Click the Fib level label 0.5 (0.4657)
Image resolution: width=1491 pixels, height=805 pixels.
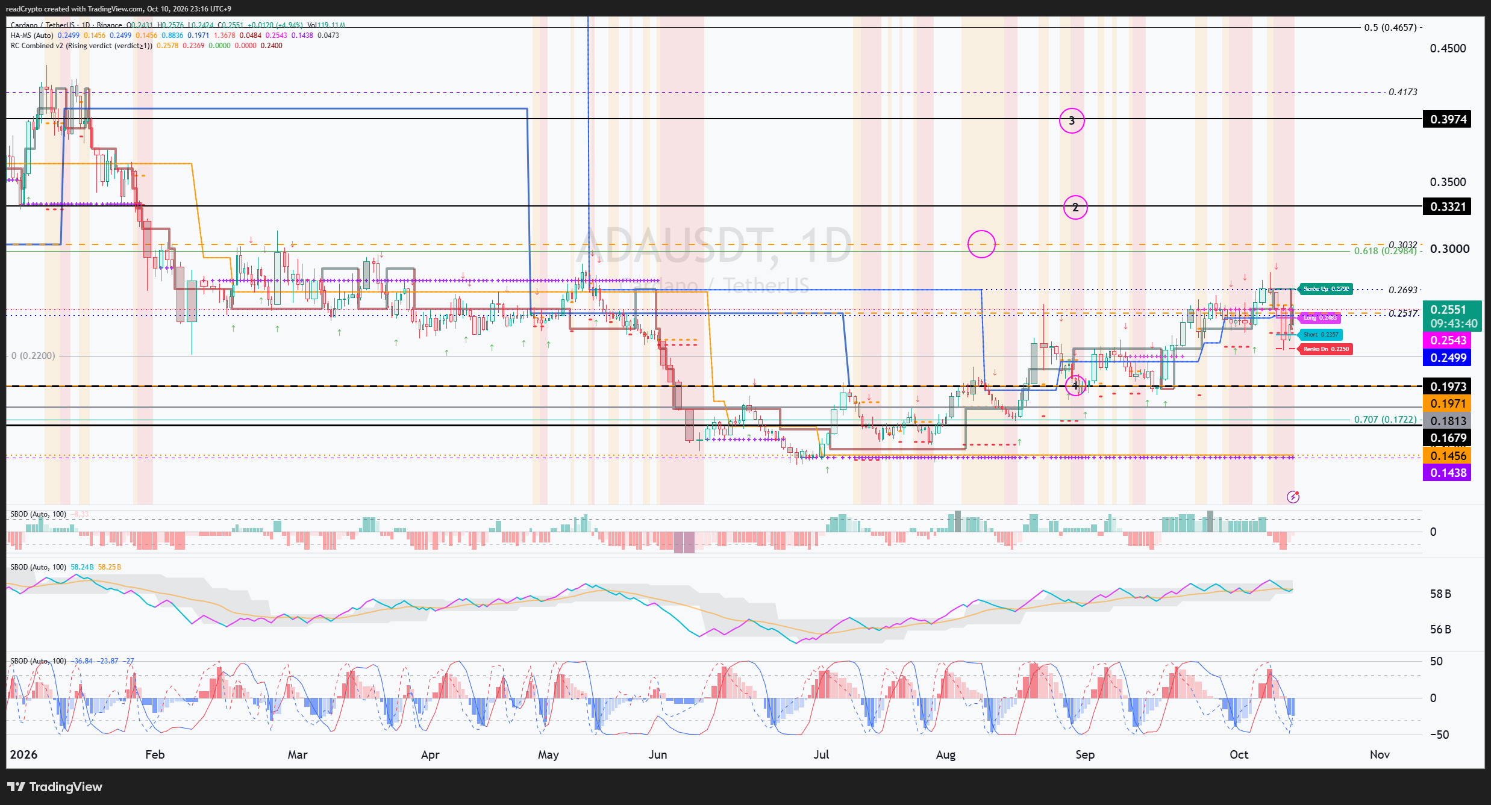coord(1390,28)
